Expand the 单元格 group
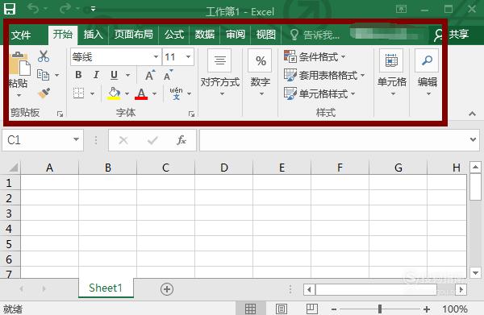 [392, 73]
